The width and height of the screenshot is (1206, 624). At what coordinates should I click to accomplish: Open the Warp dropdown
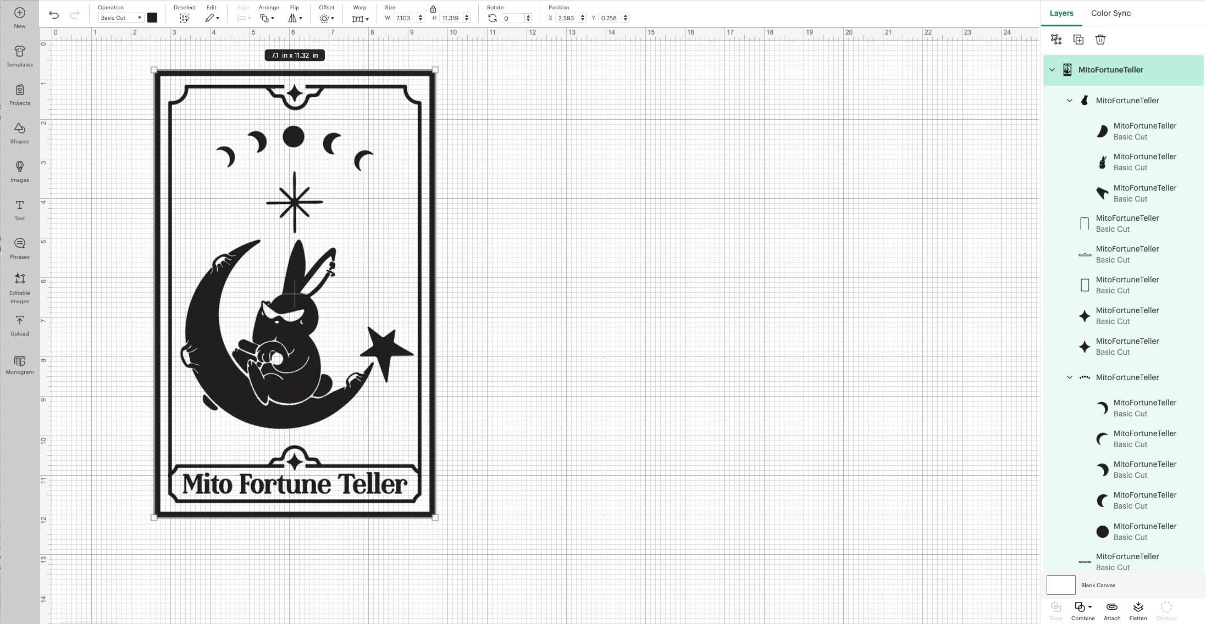[361, 18]
